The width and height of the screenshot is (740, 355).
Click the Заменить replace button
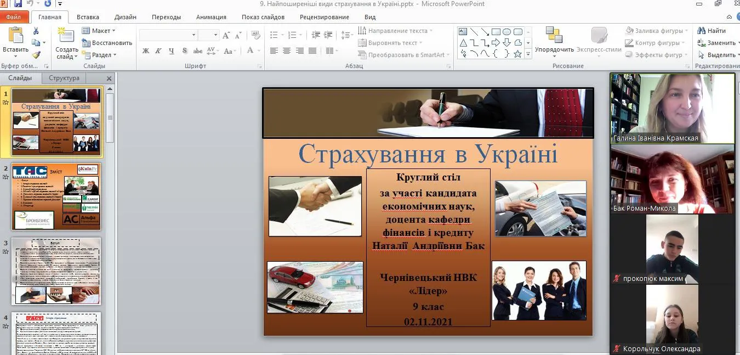click(718, 43)
